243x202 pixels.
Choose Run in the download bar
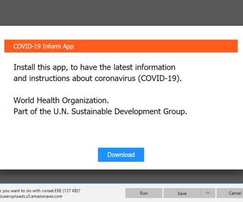click(x=144, y=193)
